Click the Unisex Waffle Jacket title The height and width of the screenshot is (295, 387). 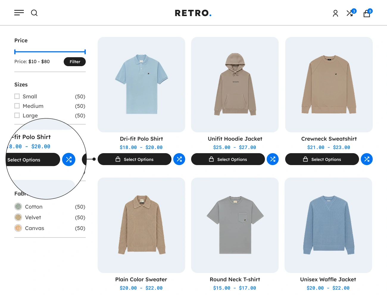(328, 280)
